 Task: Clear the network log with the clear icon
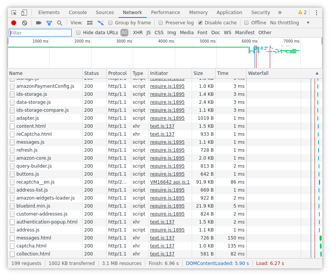click(x=24, y=22)
